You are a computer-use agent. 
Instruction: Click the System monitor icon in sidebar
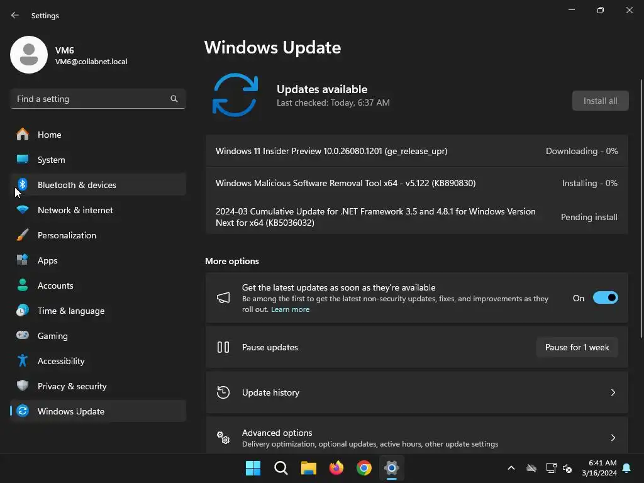point(23,159)
